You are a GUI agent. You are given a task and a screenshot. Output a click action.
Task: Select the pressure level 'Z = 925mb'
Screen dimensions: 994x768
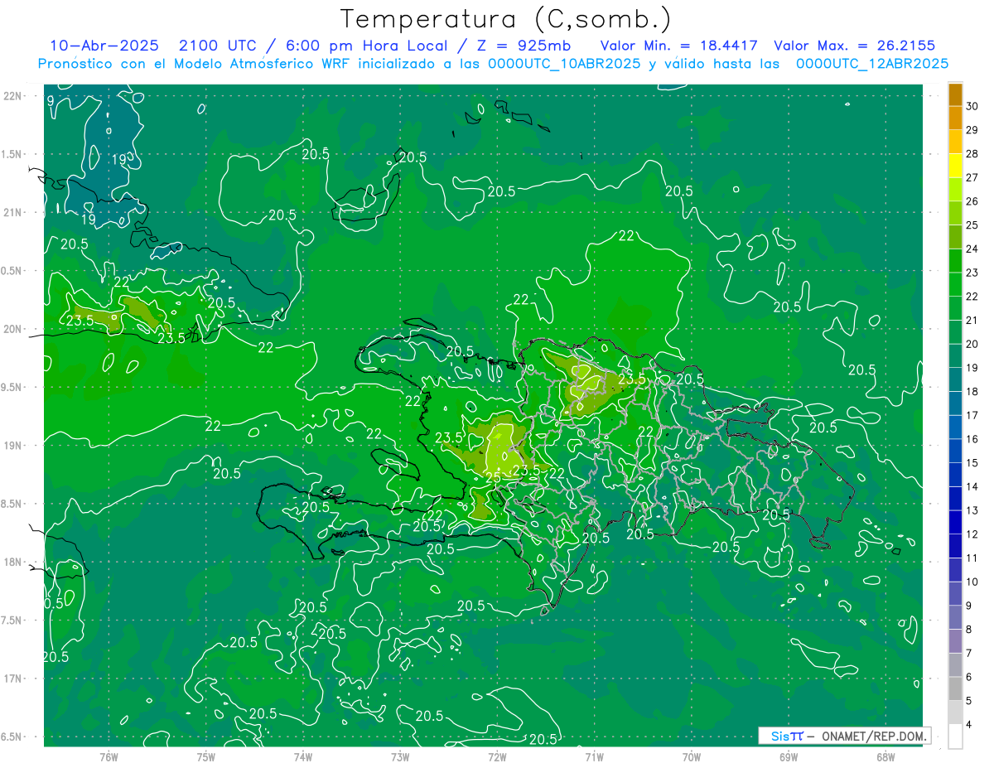tap(524, 46)
